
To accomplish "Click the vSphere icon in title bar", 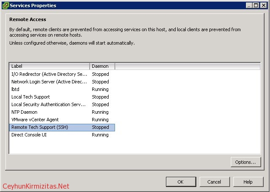I will (x=5, y=5).
